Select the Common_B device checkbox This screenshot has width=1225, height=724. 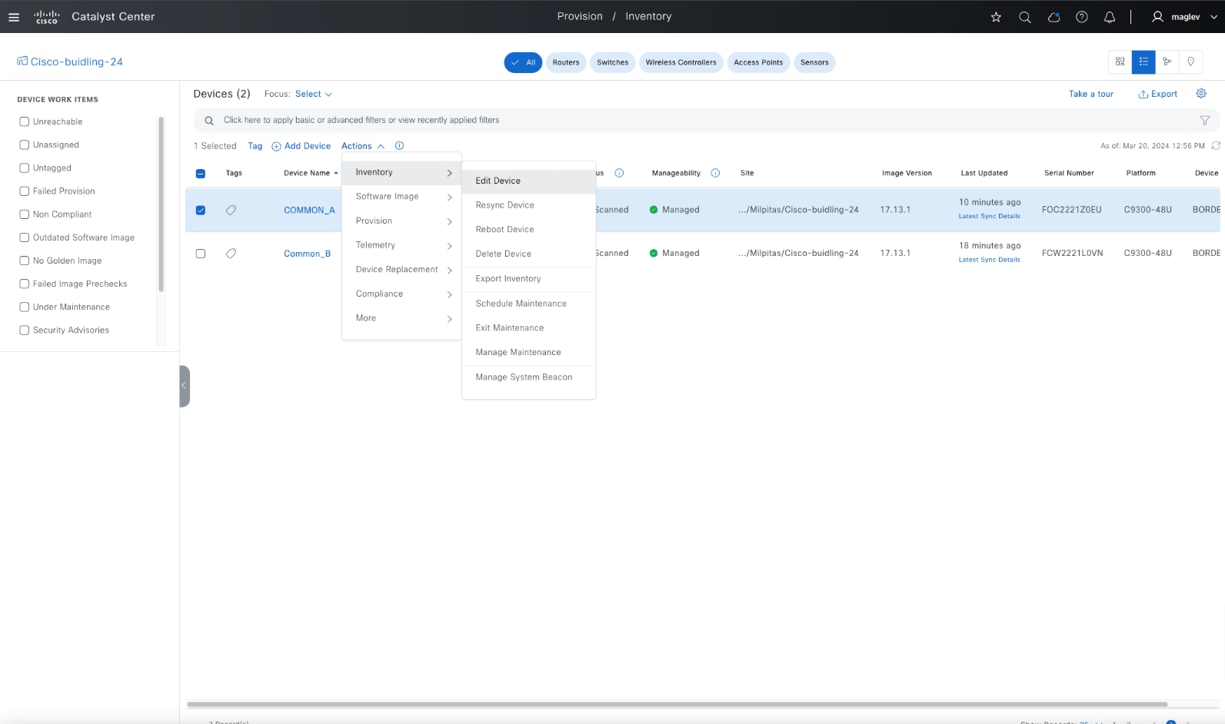pos(201,254)
